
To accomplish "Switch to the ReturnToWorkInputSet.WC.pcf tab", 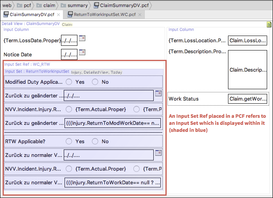I will 102,14.
